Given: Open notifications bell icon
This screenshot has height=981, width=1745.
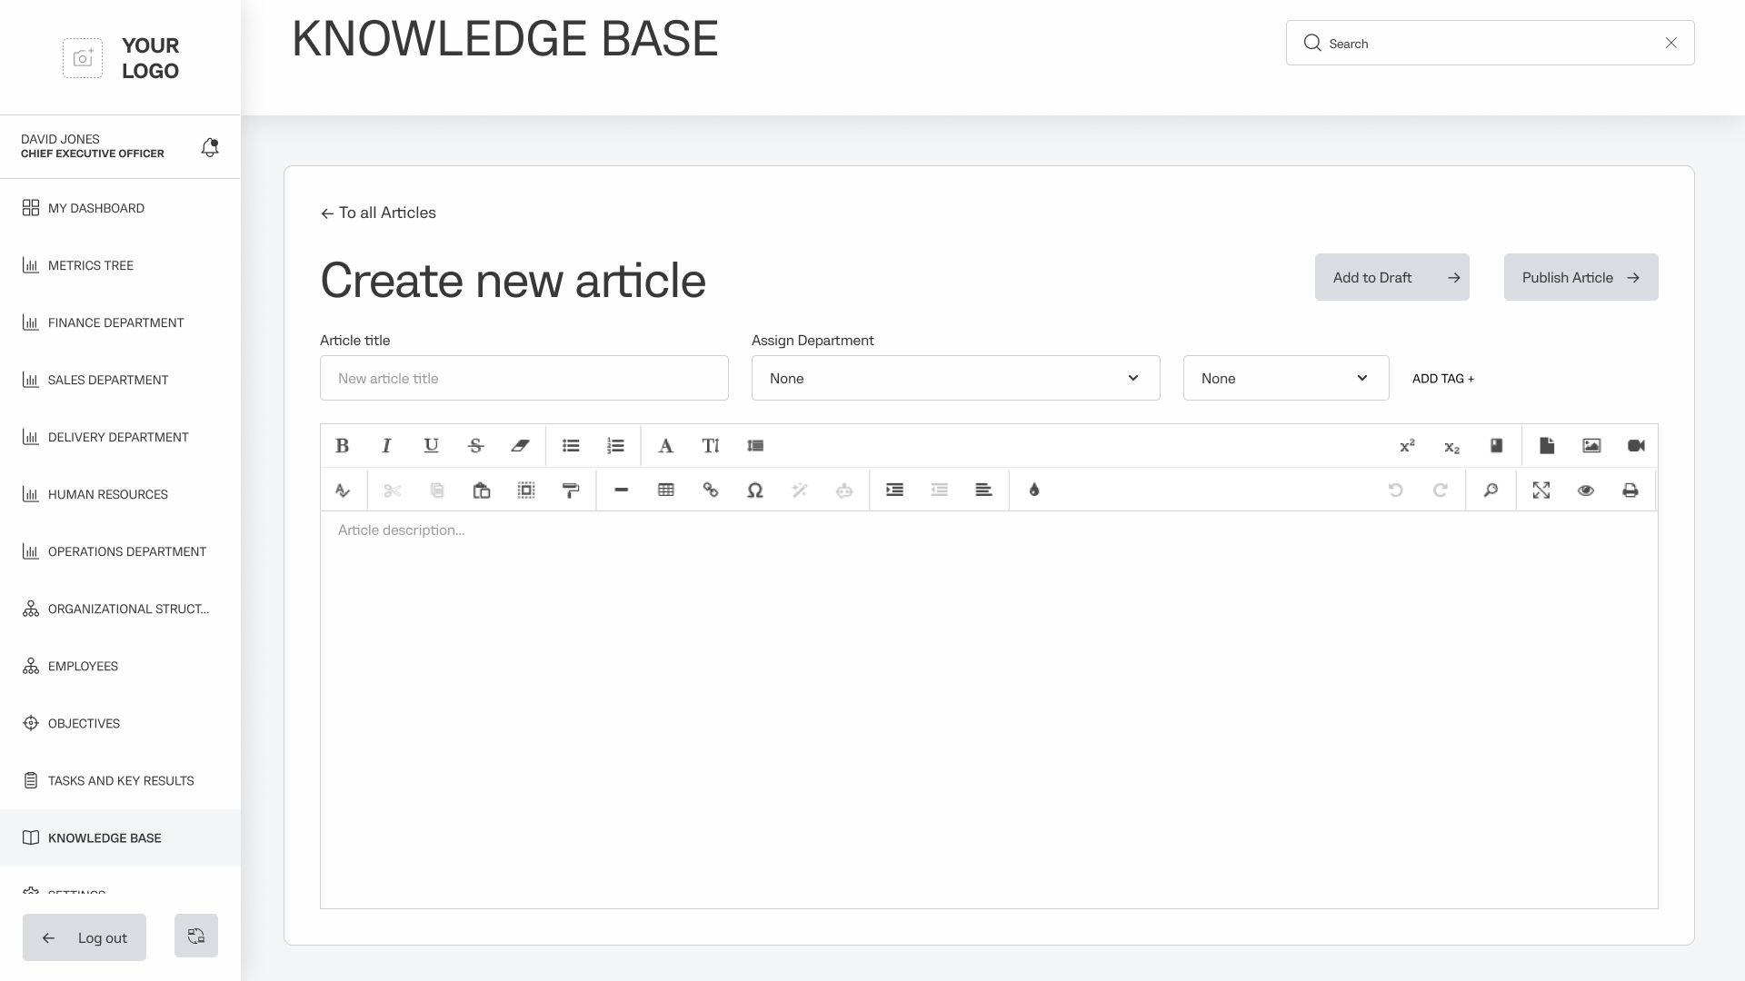Looking at the screenshot, I should click(x=210, y=147).
